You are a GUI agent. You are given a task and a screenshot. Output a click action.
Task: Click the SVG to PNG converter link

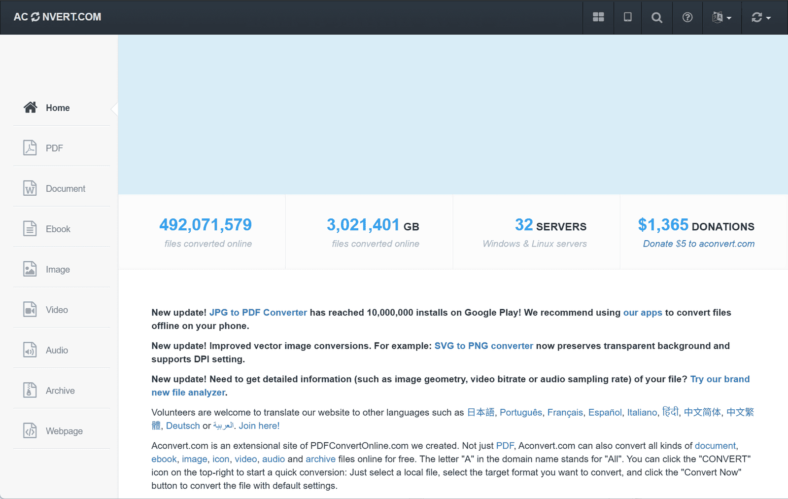click(483, 346)
